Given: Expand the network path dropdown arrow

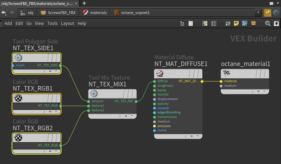Looking at the screenshot, I should click(258, 13).
